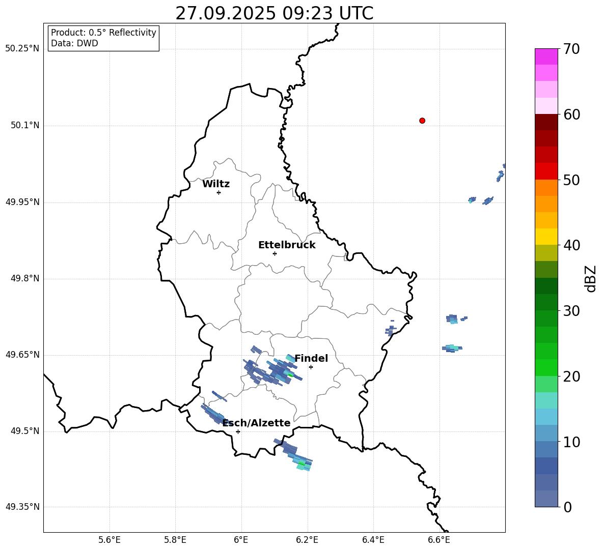Click the dark maroon colorbar swatch below 60
This screenshot has height=550, width=603.
point(546,122)
